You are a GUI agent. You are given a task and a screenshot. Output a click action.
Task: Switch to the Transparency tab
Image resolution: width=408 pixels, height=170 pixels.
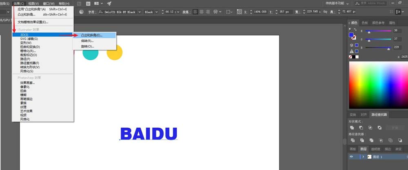375,149
